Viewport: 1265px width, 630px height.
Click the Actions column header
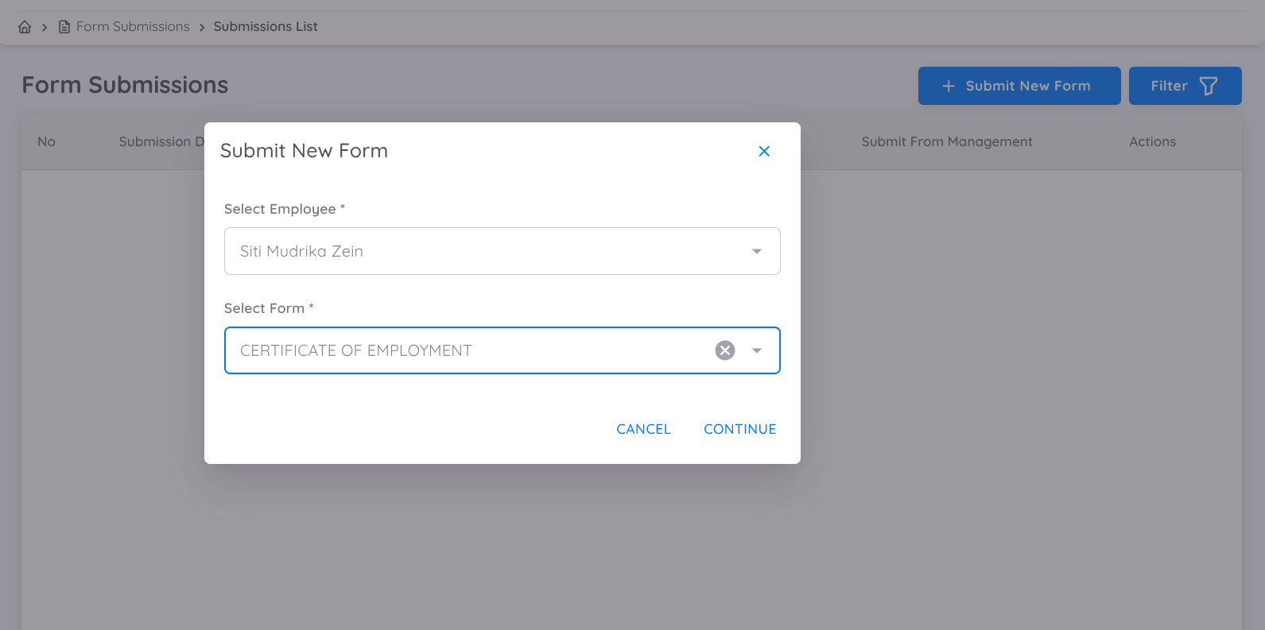click(x=1152, y=141)
